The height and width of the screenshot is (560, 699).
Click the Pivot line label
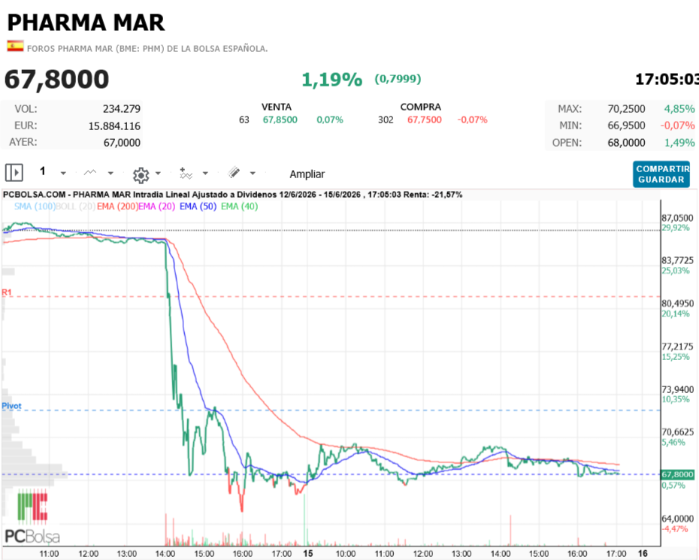tap(11, 406)
